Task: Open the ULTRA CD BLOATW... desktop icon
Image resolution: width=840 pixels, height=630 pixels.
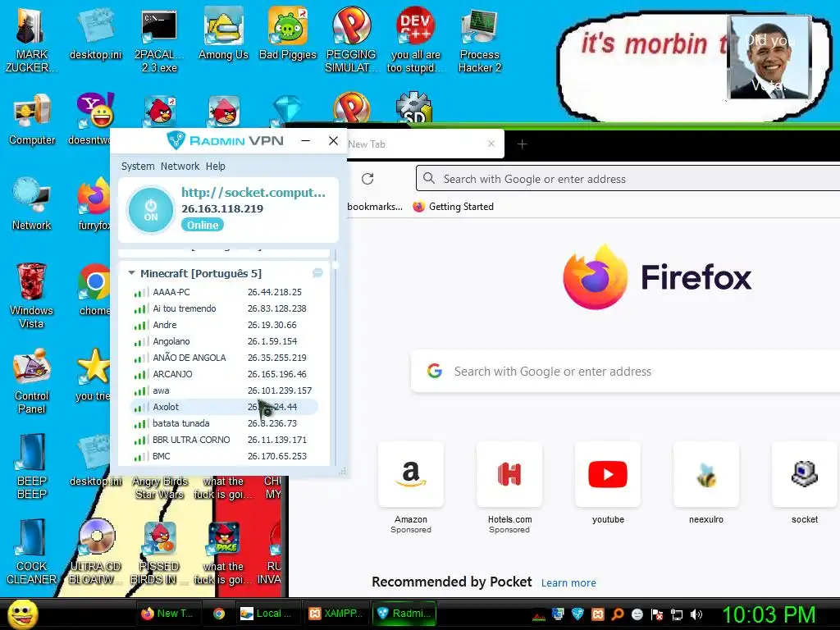Action: [x=95, y=552]
